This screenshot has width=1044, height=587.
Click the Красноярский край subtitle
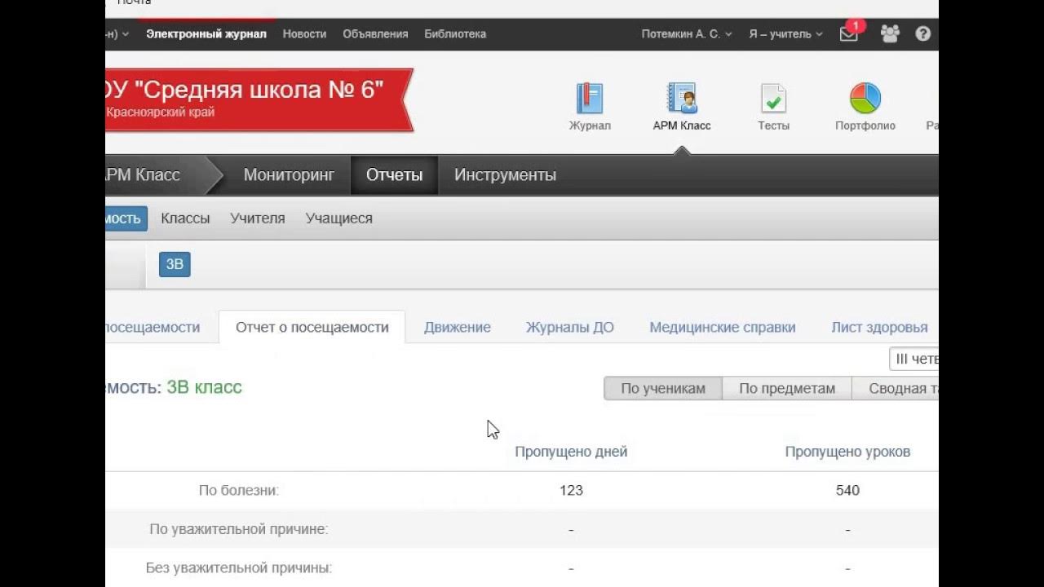coord(160,113)
